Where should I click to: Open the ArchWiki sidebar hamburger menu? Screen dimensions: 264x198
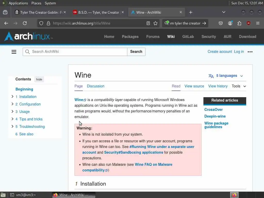pyautogui.click(x=14, y=52)
